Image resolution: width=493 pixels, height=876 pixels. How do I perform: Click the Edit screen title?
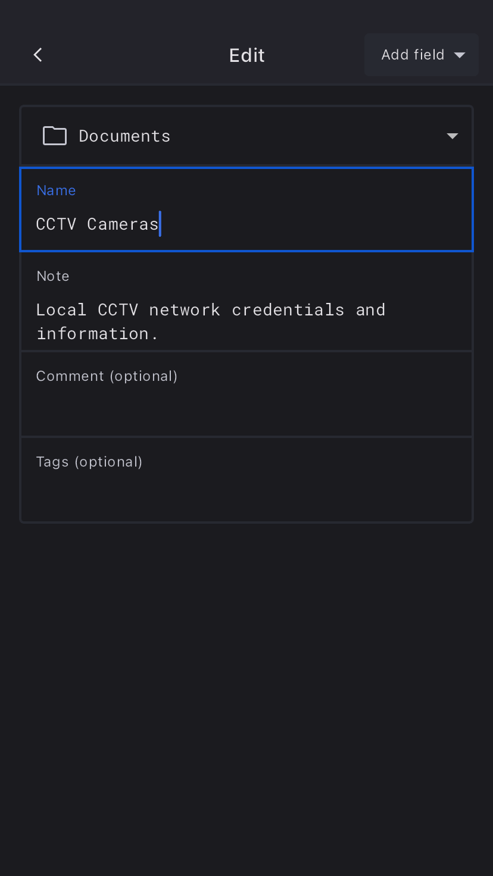(246, 55)
